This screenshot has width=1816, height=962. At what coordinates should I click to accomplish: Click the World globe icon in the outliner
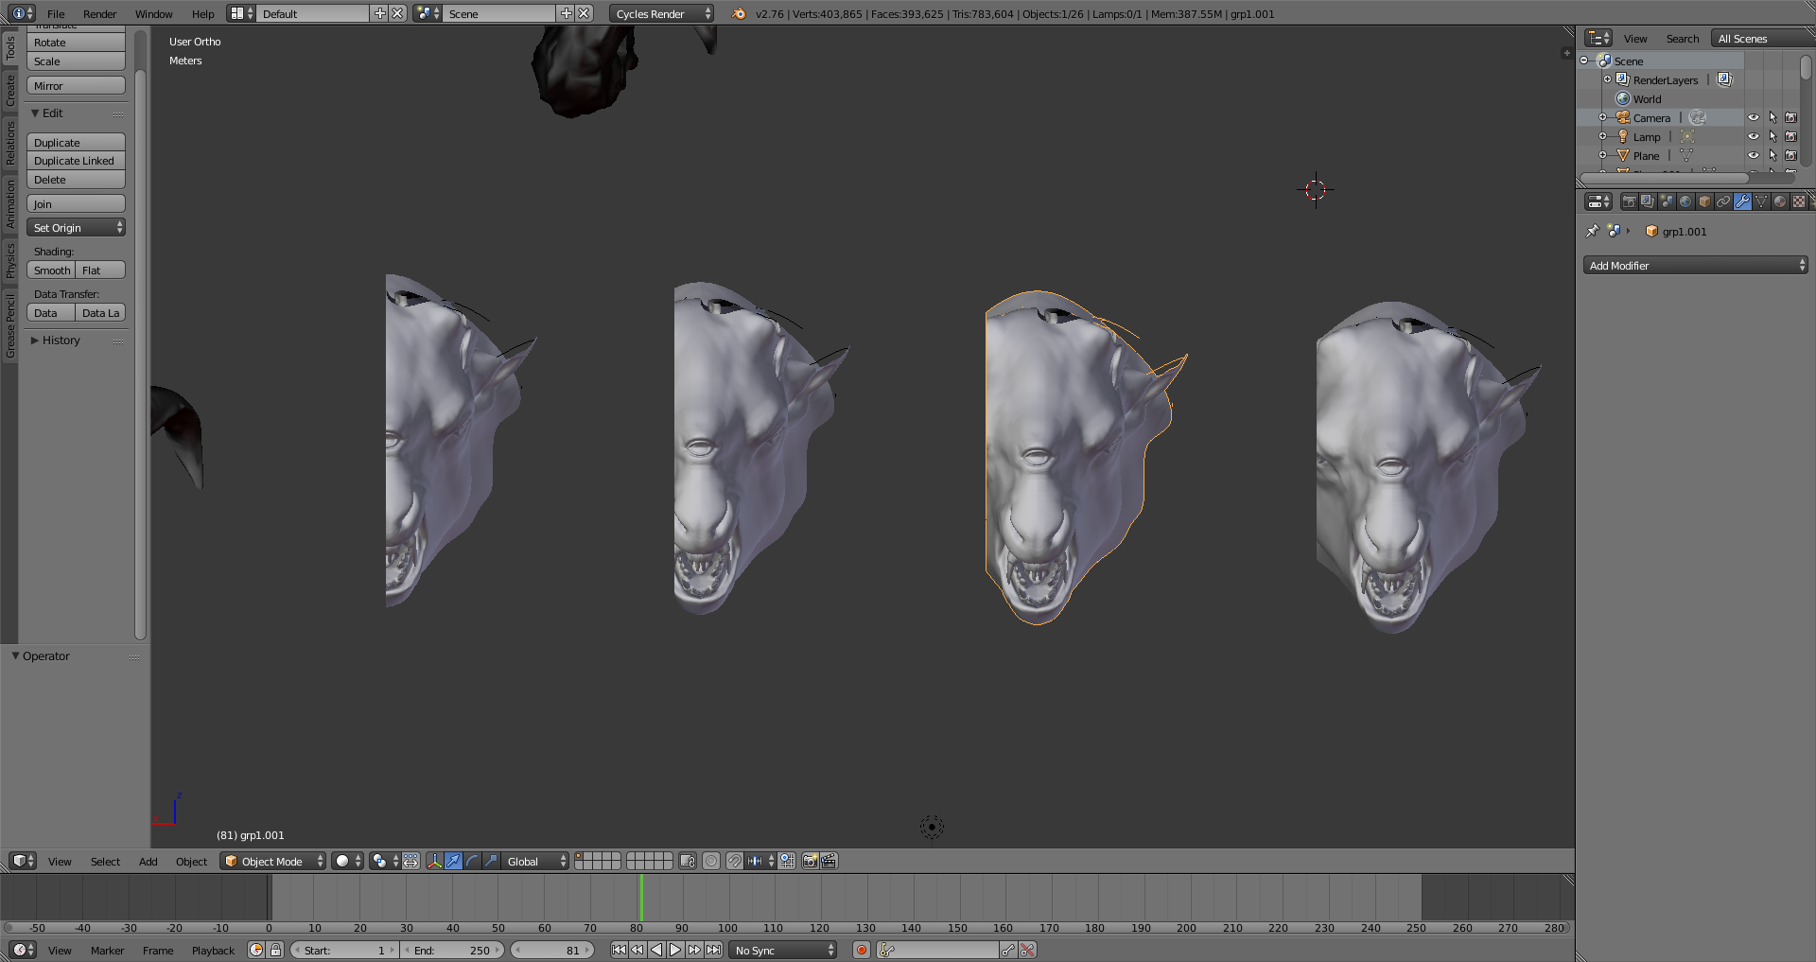[1623, 98]
